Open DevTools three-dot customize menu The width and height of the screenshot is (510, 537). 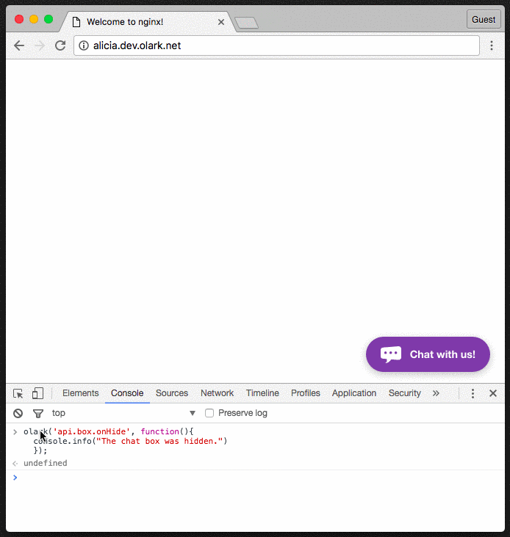click(x=473, y=393)
